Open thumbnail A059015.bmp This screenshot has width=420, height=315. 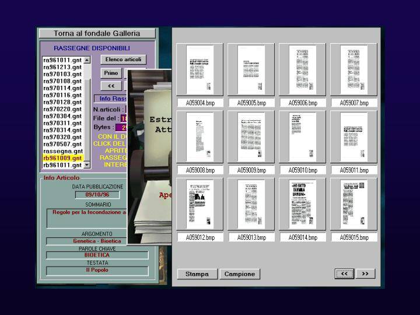[354, 204]
